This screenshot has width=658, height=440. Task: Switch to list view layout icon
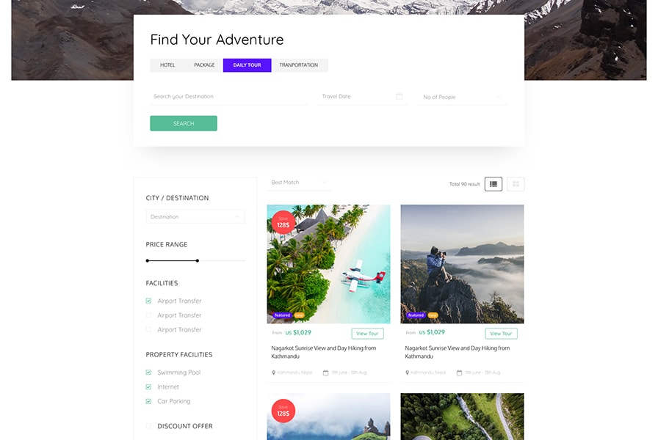pos(493,184)
